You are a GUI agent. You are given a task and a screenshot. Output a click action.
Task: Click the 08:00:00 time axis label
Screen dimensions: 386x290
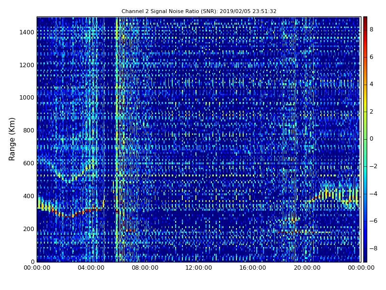(145, 268)
